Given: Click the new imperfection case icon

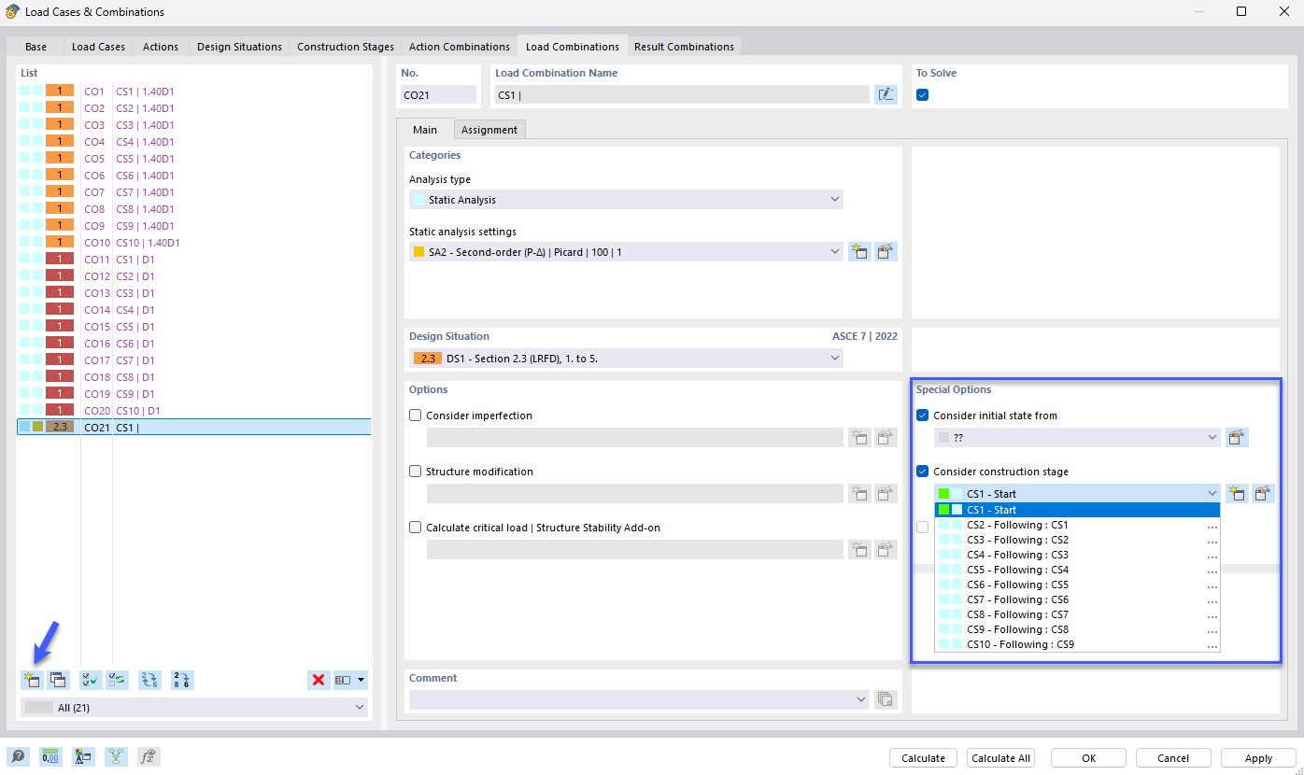Looking at the screenshot, I should tap(859, 437).
